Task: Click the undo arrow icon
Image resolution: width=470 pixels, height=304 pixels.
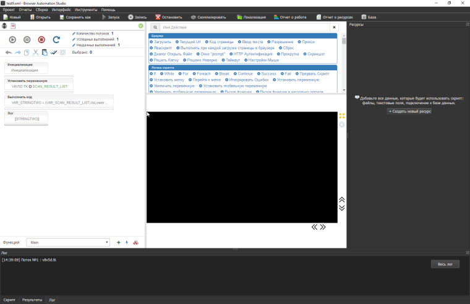Action: 8,52
